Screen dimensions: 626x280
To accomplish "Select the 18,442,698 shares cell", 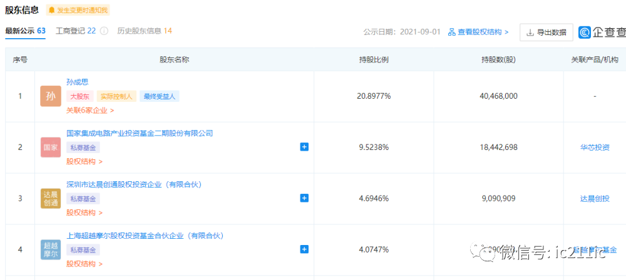I will coord(499,147).
